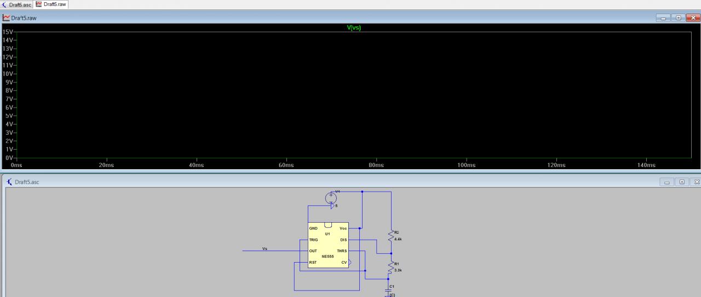Click the 10V label on the vertical axis
The height and width of the screenshot is (297, 701).
coord(8,74)
